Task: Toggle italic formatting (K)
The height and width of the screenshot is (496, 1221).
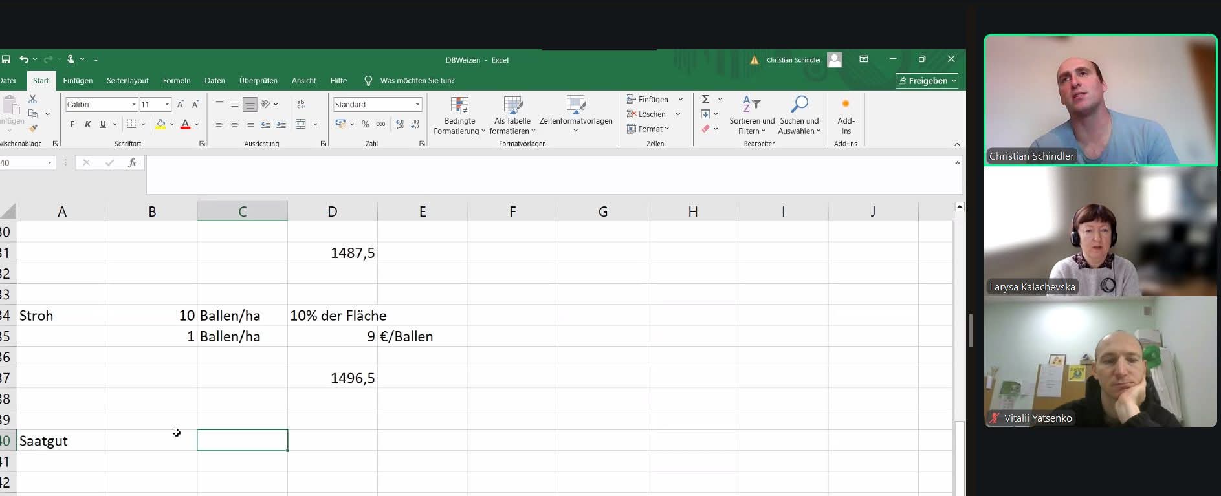Action: [x=88, y=124]
